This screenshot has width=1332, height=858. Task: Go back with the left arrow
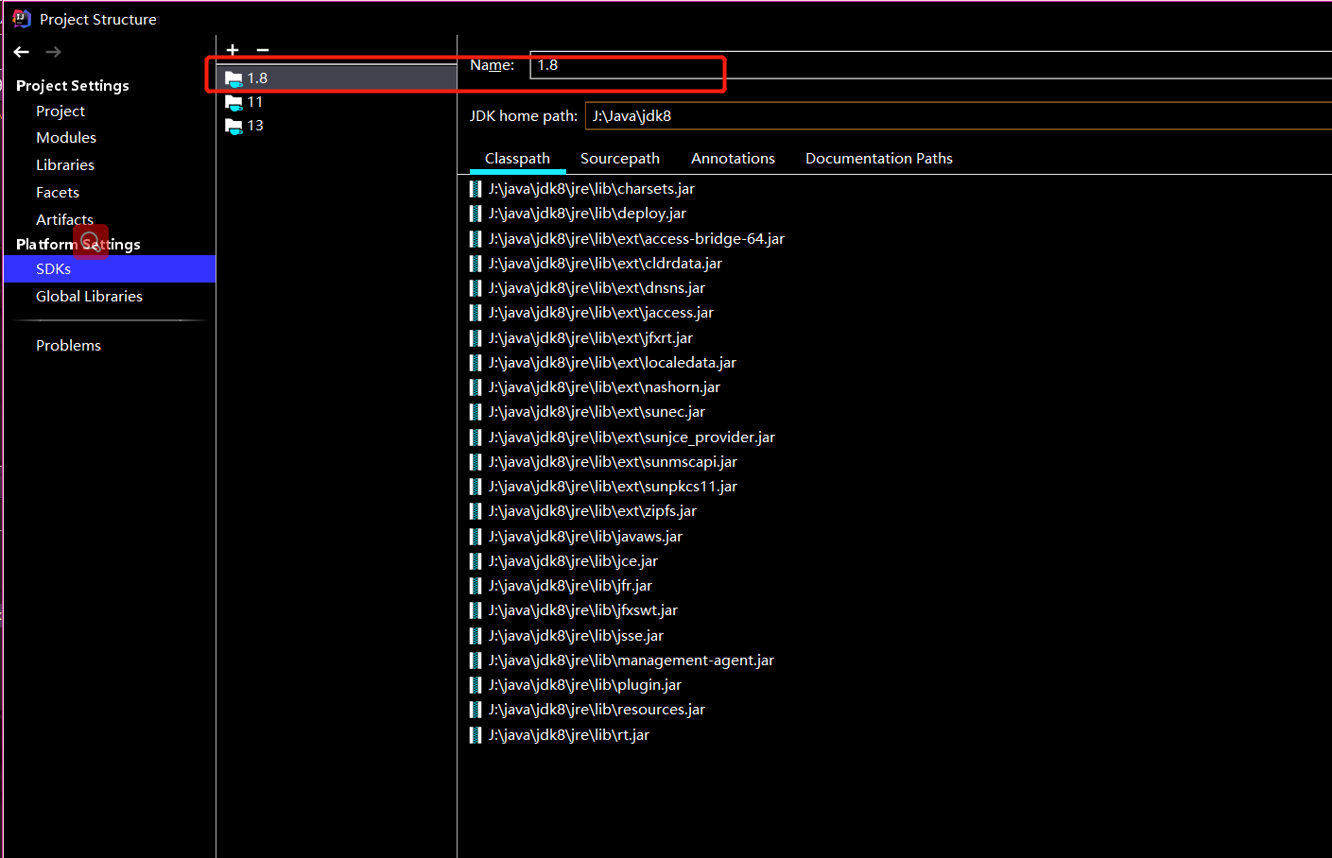[22, 52]
